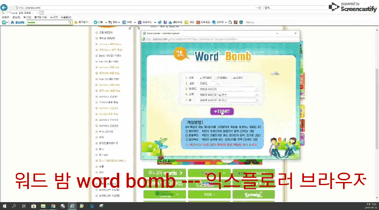The image size is (379, 210).
Task: Click the Word Bomb popup address bar
Action: click(220, 39)
